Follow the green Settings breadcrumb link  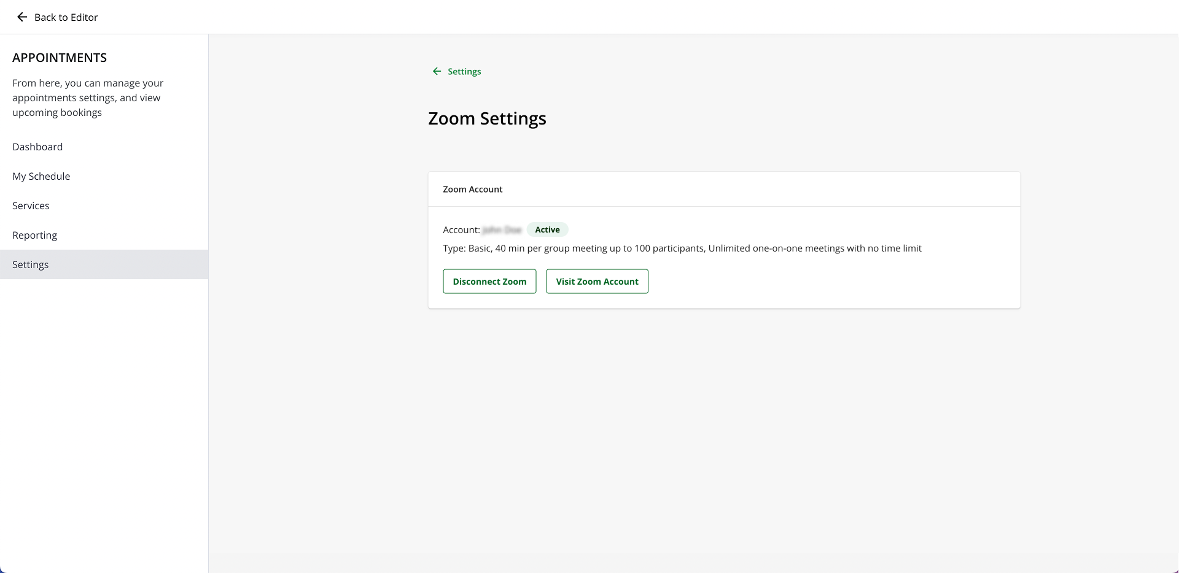[464, 71]
